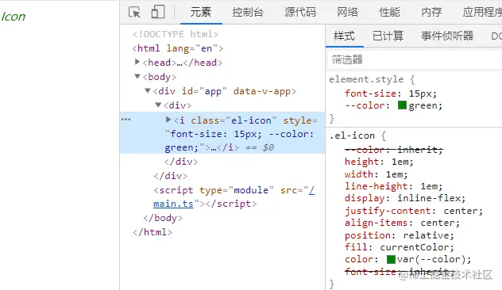
Task: Collapse the nested div node
Action: point(158,105)
